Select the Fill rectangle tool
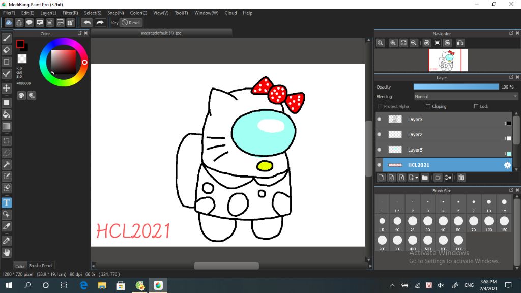This screenshot has height=293, width=521. [6, 103]
